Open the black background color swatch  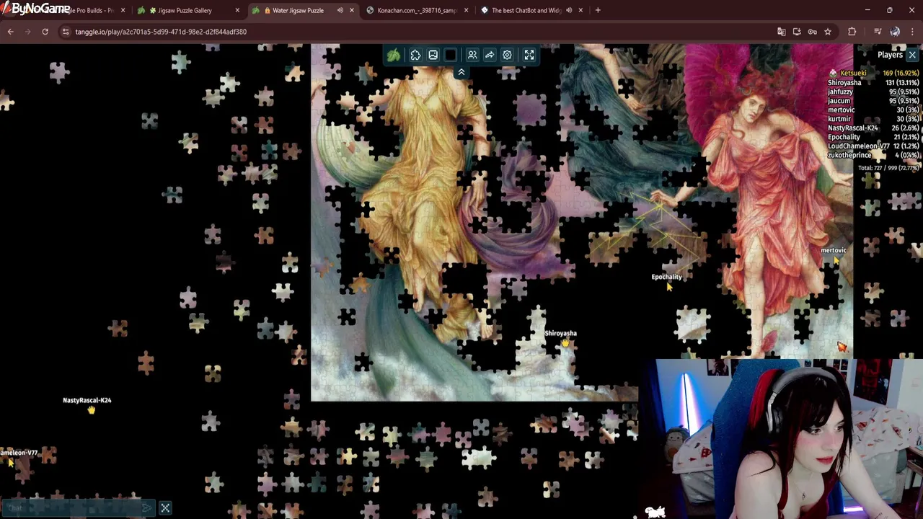point(451,56)
